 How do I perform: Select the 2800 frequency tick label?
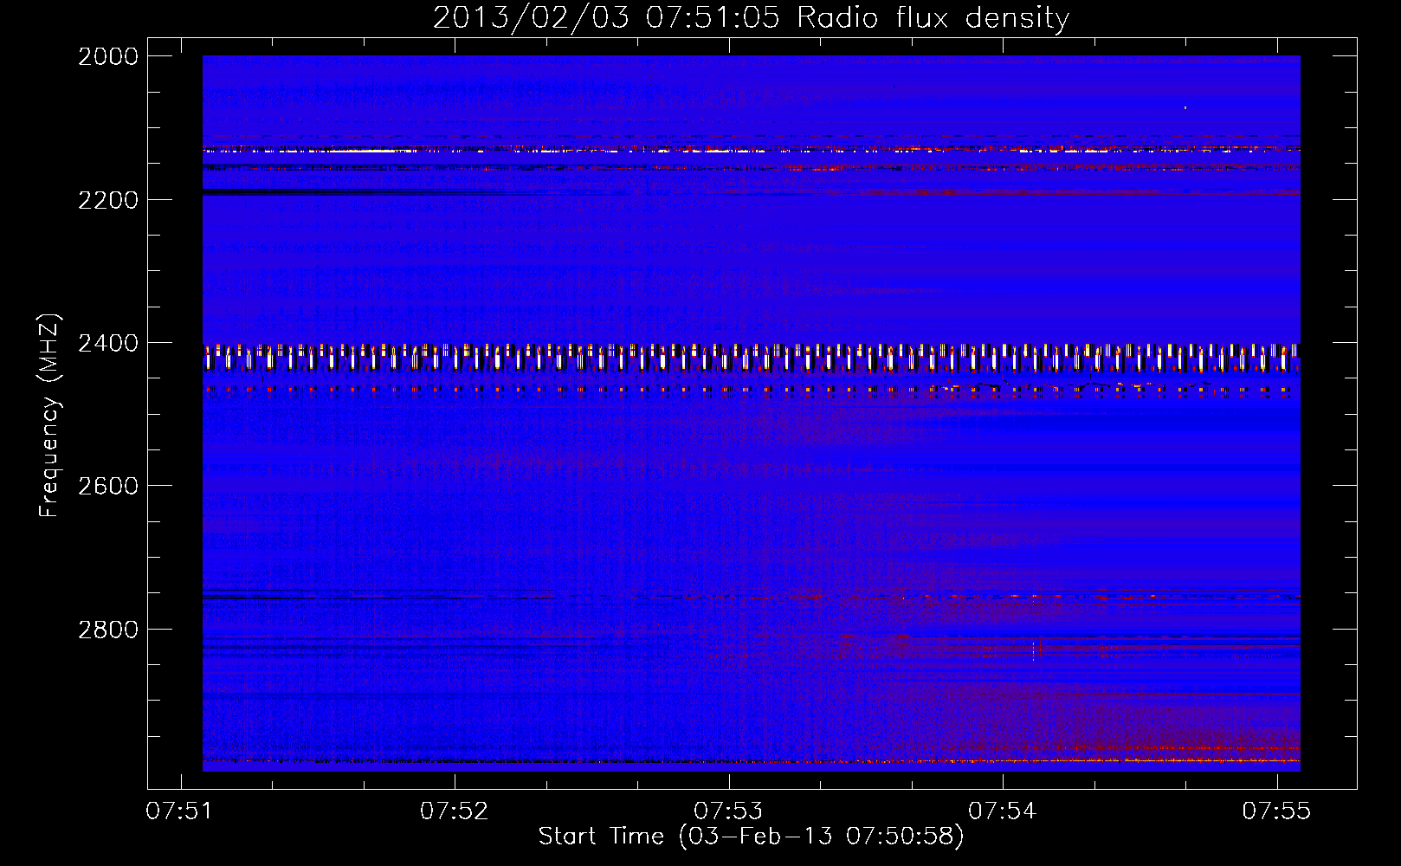108,630
